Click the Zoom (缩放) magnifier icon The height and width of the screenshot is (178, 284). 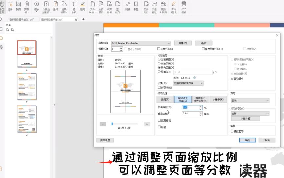point(37,4)
